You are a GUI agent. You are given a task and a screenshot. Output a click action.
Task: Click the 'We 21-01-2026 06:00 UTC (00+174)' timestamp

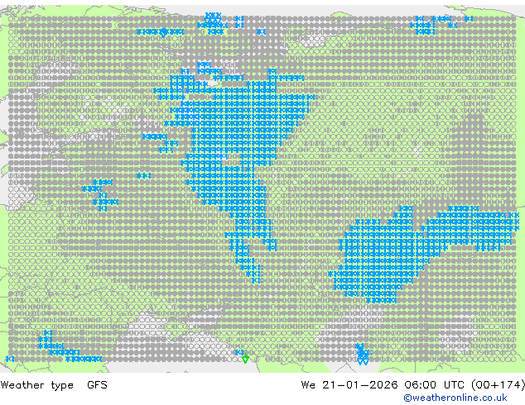(413, 385)
